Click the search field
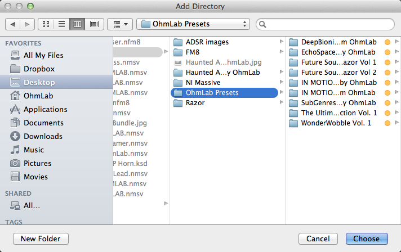This screenshot has width=401, height=252. click(326, 24)
